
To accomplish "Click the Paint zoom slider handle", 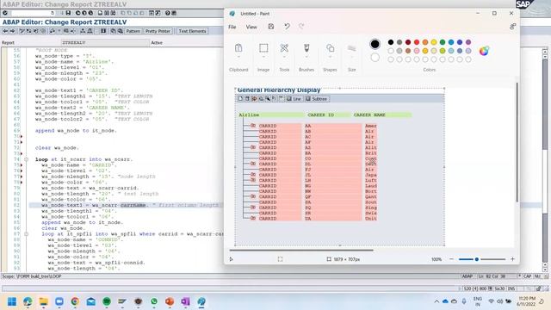I will click(x=477, y=259).
